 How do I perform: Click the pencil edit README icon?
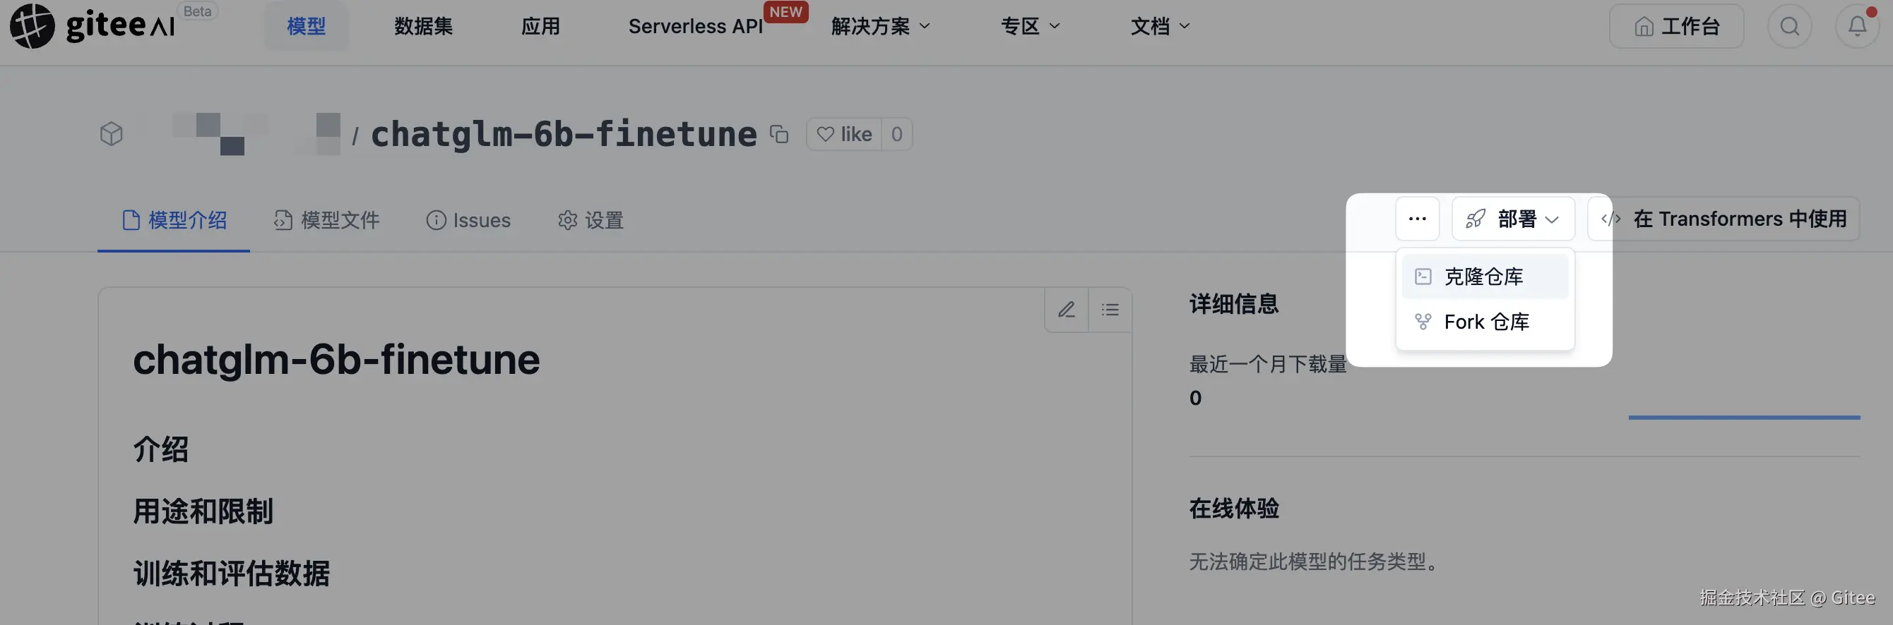(x=1067, y=310)
